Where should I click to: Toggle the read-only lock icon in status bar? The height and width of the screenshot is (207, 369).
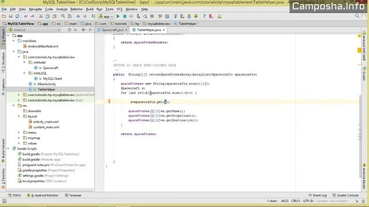357,201
